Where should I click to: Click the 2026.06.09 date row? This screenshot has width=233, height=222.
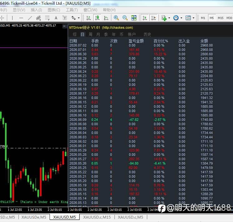pyautogui.click(x=78, y=120)
